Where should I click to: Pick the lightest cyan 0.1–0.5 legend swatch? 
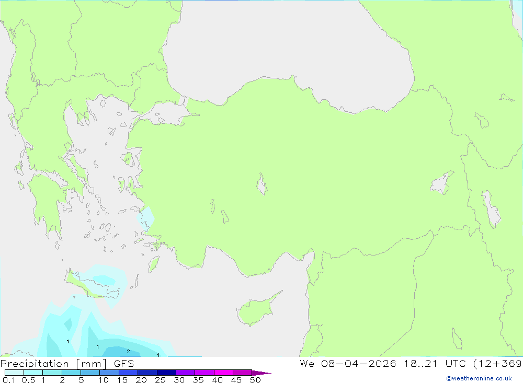click(14, 373)
